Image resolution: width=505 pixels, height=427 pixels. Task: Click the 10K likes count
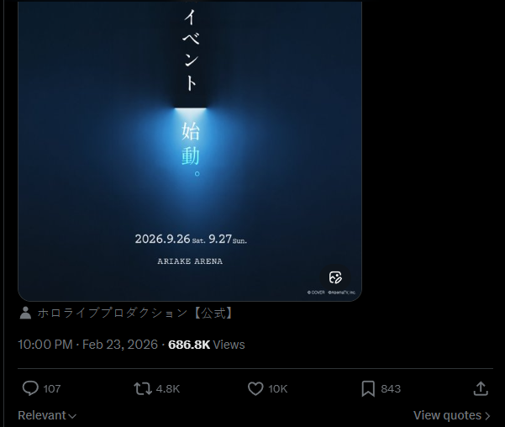[277, 389]
